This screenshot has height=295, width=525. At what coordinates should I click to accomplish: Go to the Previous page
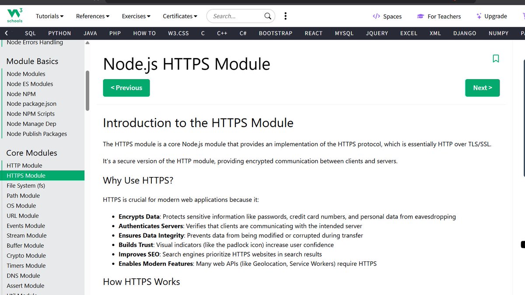[126, 88]
